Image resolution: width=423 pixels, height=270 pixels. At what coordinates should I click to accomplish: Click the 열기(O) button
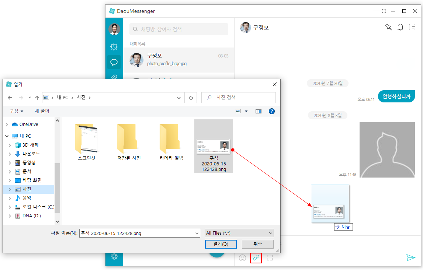221,244
